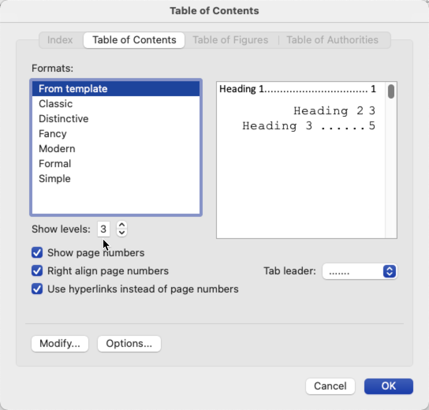Click the preview pane scrollbar thumb
This screenshot has width=429, height=410.
(x=391, y=91)
